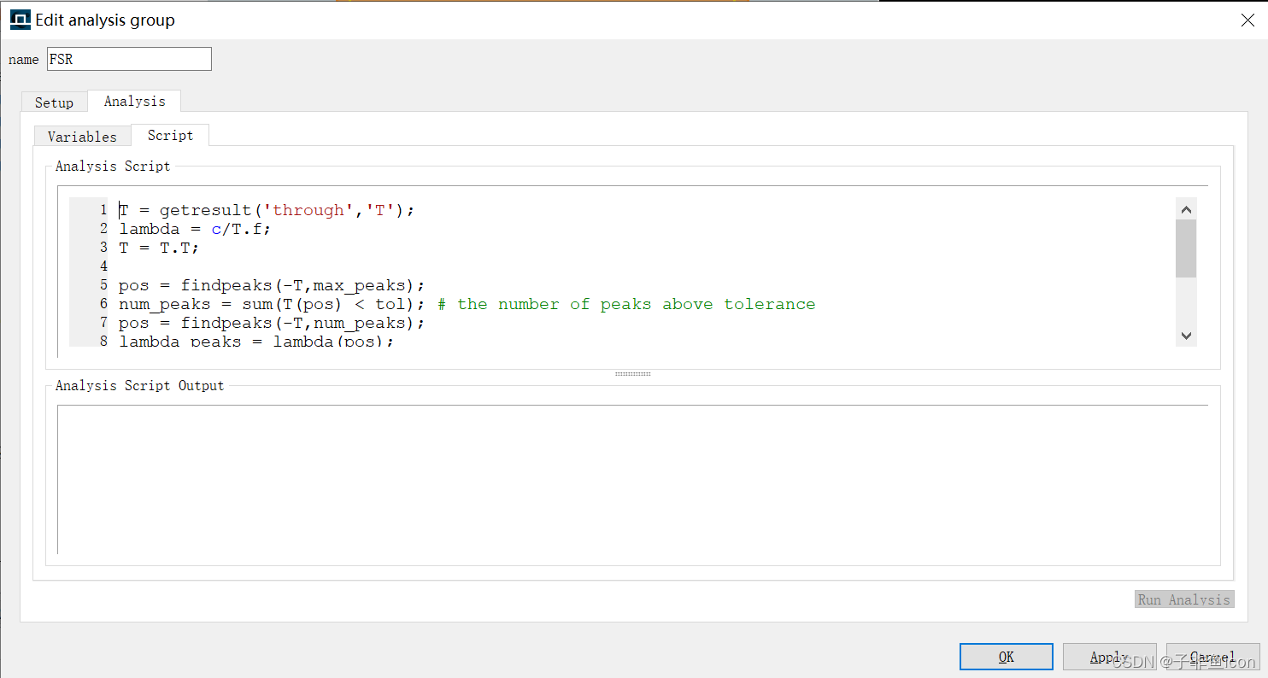Click the line 'lambda = c/T.f;'
This screenshot has height=678, width=1268.
(195, 229)
